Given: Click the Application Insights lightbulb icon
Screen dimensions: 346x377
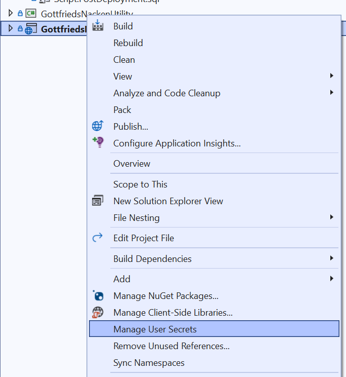Looking at the screenshot, I should point(98,143).
